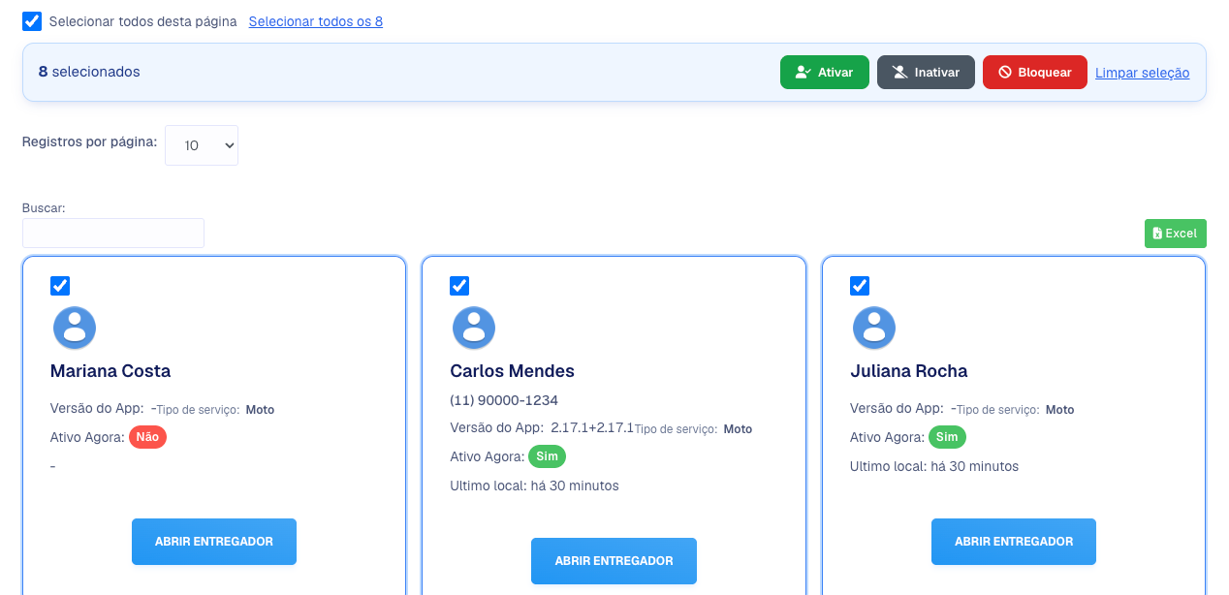
Task: Click the spreadsheet icon on Excel button
Action: pyautogui.click(x=1157, y=234)
